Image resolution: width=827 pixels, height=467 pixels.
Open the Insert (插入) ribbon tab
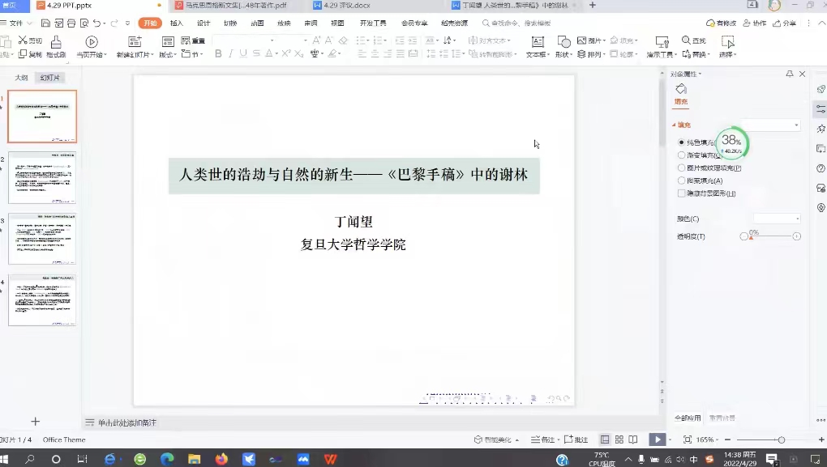click(x=176, y=23)
